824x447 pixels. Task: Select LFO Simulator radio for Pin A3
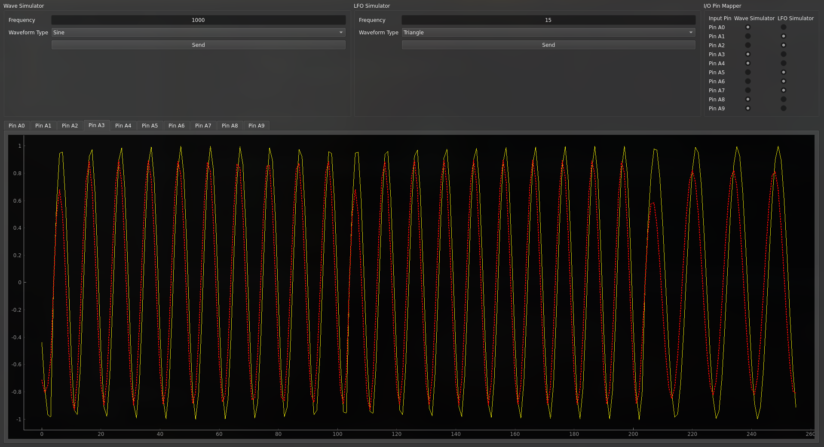point(784,54)
